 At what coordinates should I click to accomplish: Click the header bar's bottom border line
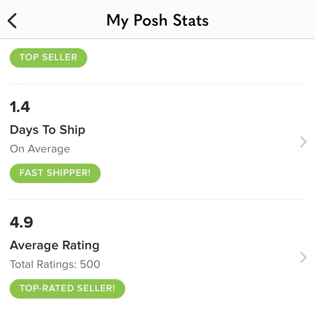tap(157, 39)
